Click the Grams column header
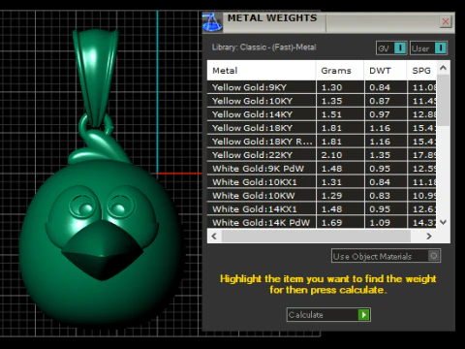Image resolution: width=465 pixels, height=349 pixels. 340,71
